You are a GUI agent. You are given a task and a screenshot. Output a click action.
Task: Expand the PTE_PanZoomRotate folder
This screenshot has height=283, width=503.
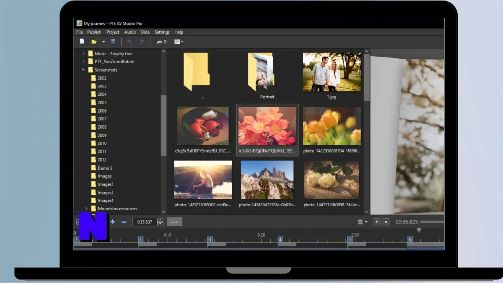tap(84, 61)
